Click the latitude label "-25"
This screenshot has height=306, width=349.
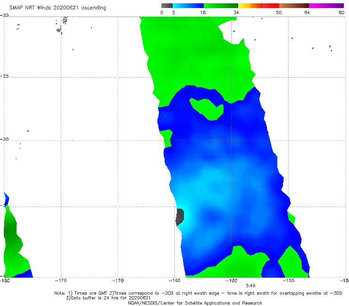(x=4, y=76)
